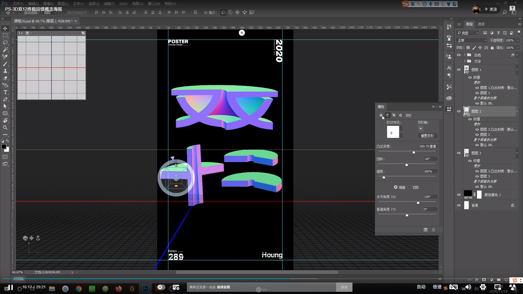
Task: Hide the 白色 group layer
Action: tap(459, 55)
